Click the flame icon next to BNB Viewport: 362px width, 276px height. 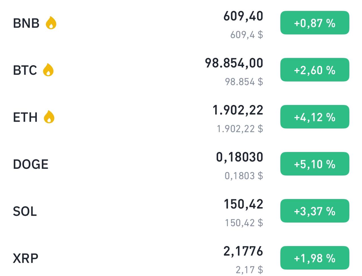click(51, 23)
